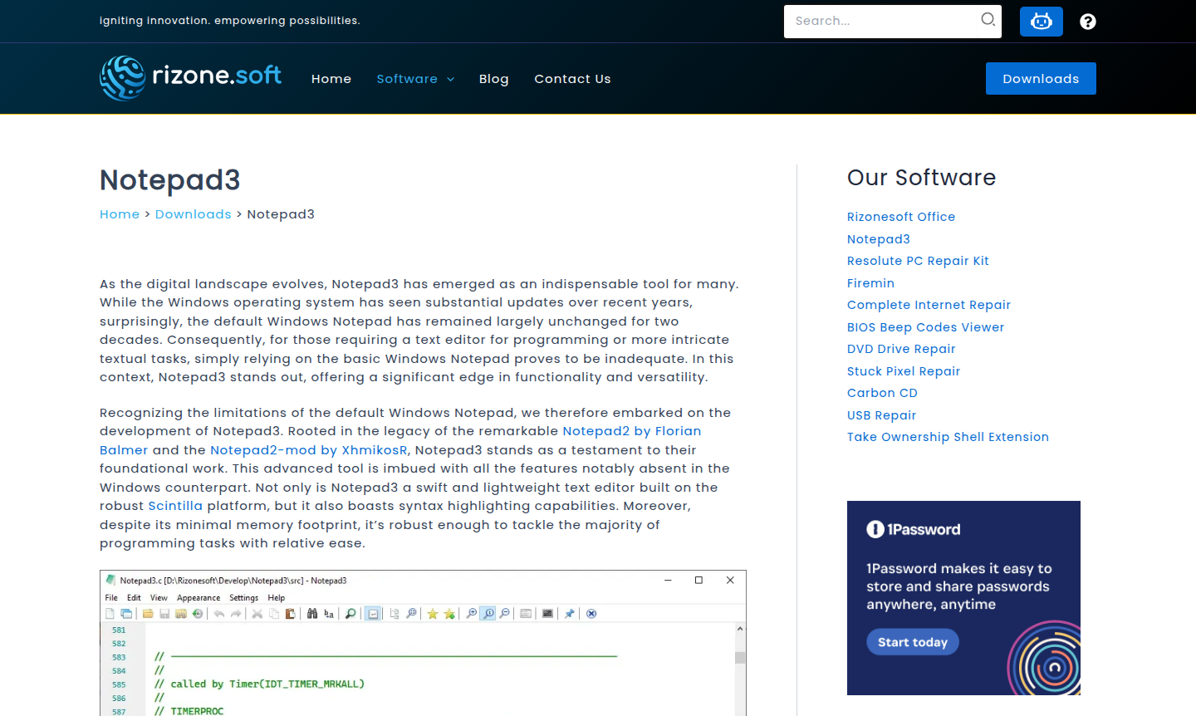Expand the Software dropdown in the navigation bar

point(415,78)
